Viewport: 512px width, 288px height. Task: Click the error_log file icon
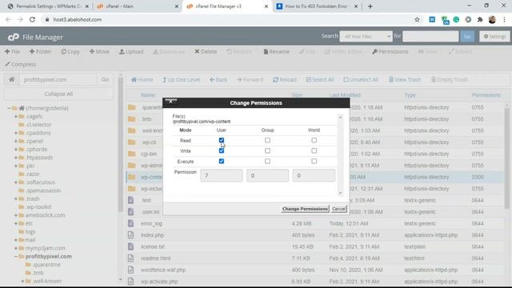tap(131, 223)
